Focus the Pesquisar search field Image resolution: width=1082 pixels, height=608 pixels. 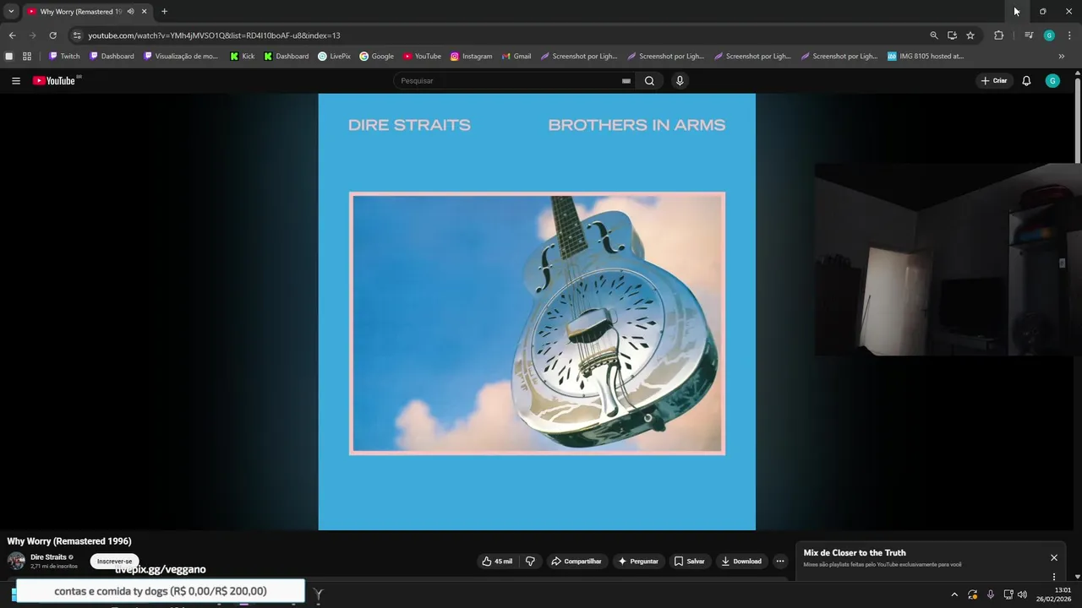tap(510, 81)
